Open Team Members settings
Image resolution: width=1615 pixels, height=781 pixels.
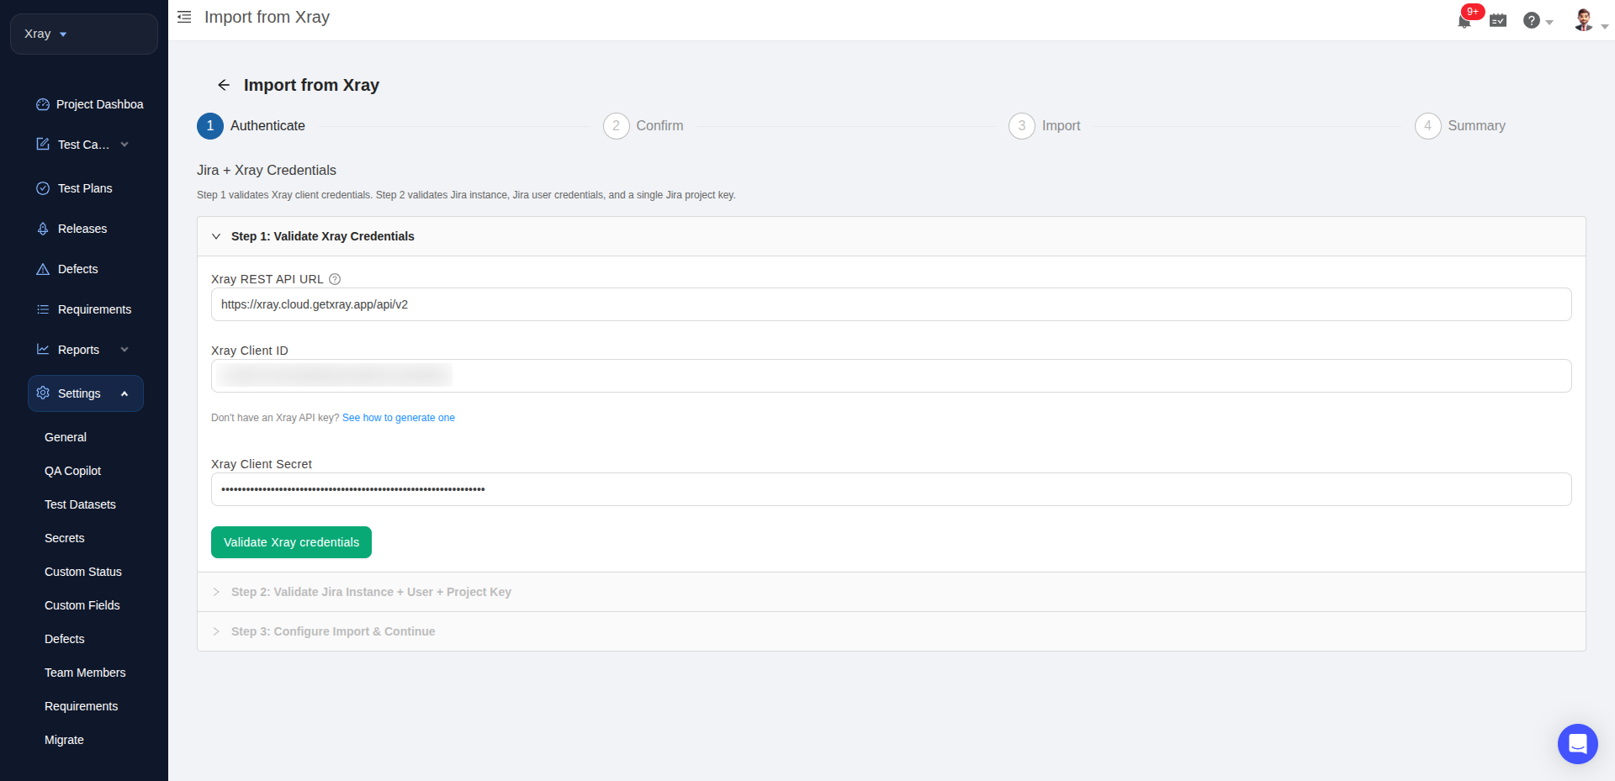[85, 673]
